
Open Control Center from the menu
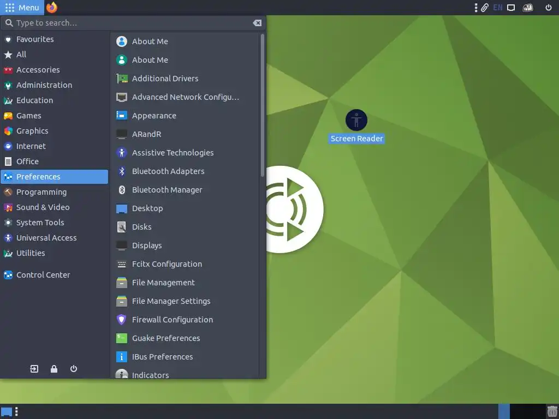55,275
